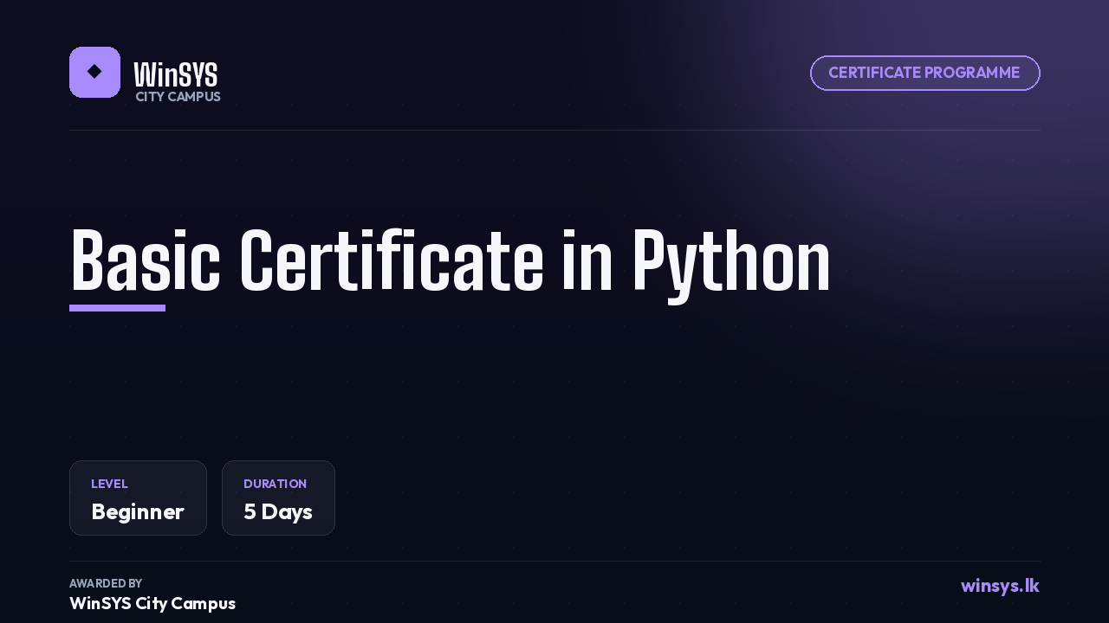Open the winsys.lk website link
Viewport: 1109px width, 623px height.
[1000, 586]
